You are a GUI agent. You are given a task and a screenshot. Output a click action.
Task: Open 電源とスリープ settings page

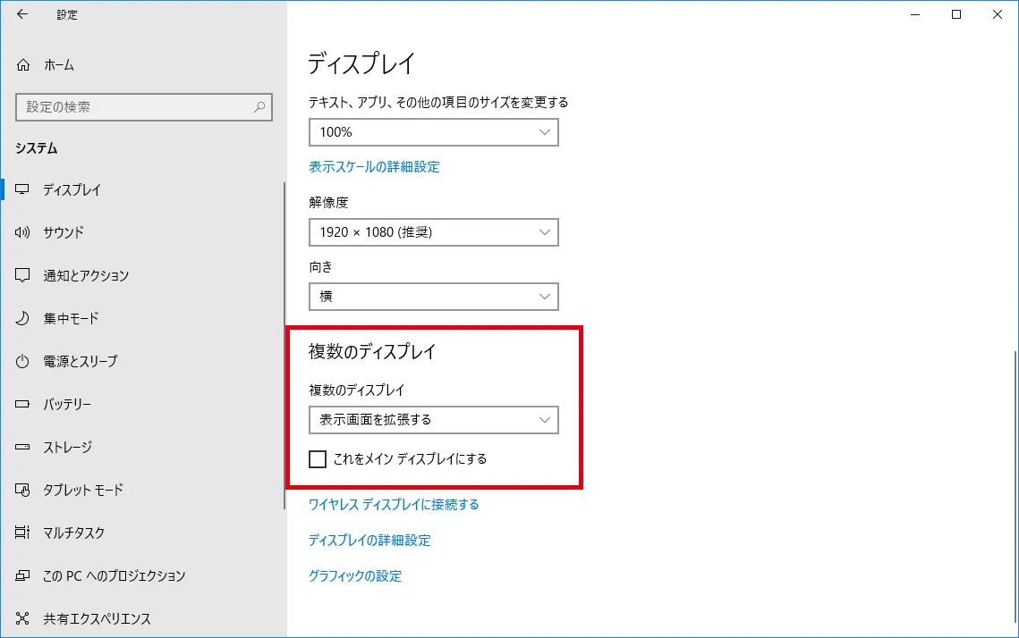tap(81, 361)
